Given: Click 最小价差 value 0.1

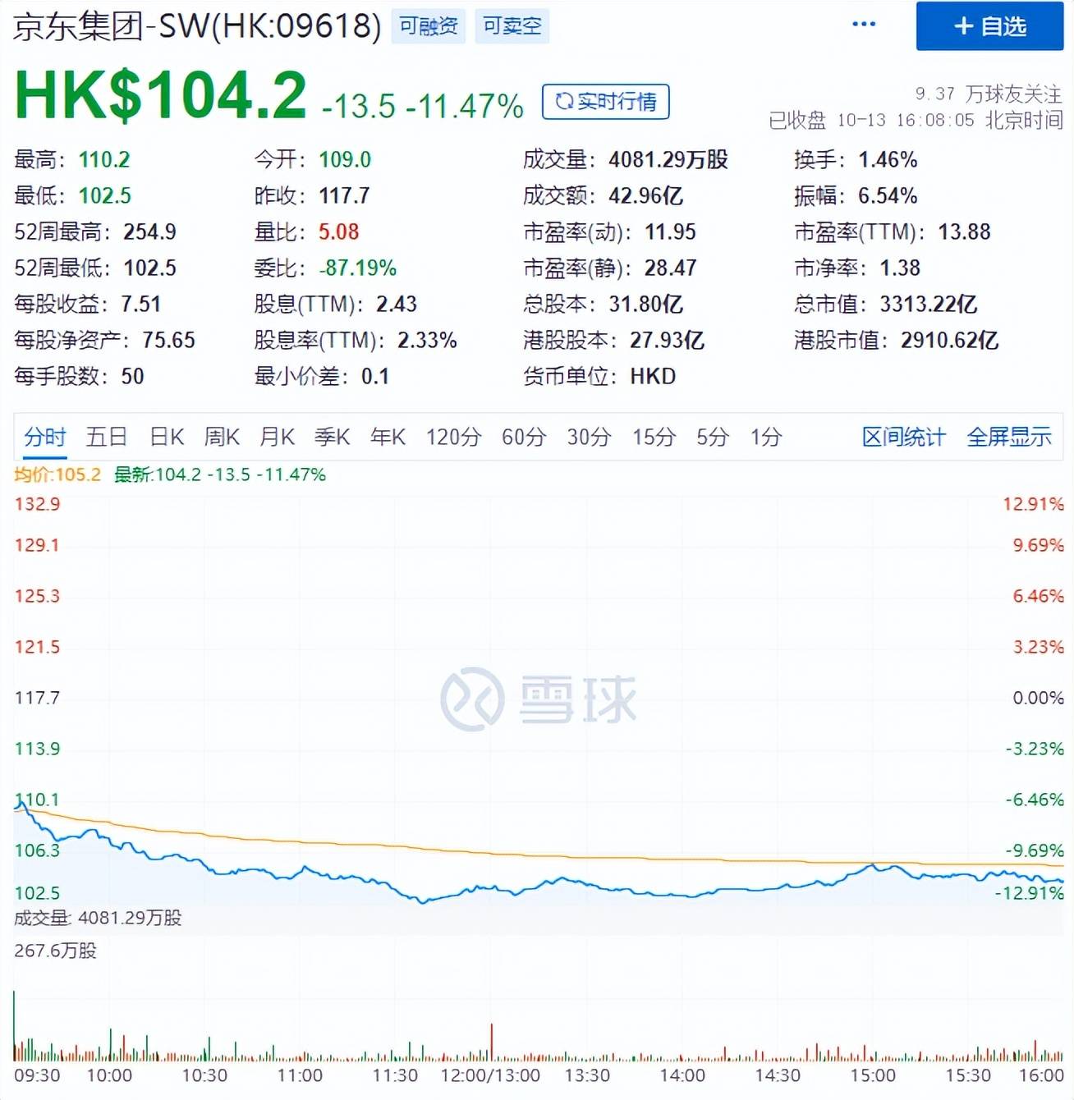Looking at the screenshot, I should coord(375,376).
